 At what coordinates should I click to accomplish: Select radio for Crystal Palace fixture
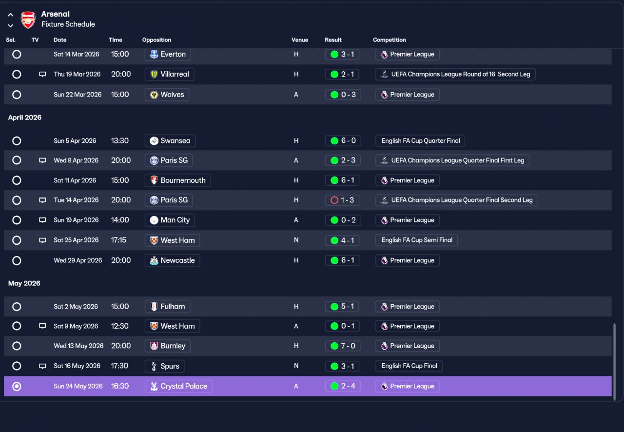coord(17,386)
